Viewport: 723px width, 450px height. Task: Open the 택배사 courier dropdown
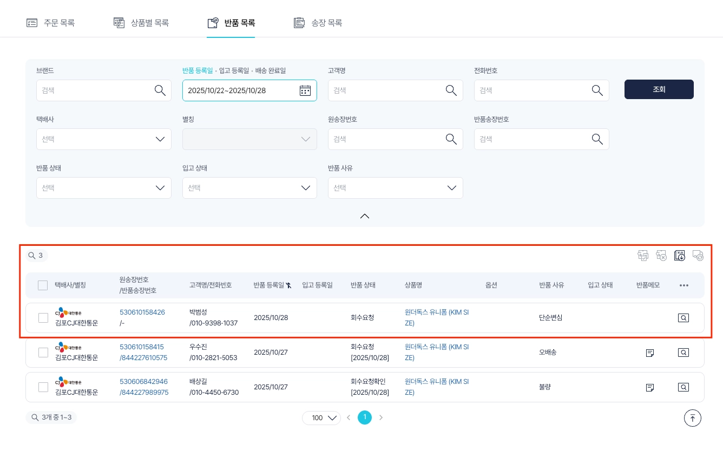(x=104, y=139)
